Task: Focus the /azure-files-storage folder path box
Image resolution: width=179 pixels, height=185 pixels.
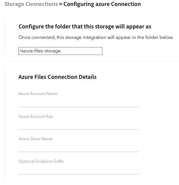Action: (x=60, y=51)
